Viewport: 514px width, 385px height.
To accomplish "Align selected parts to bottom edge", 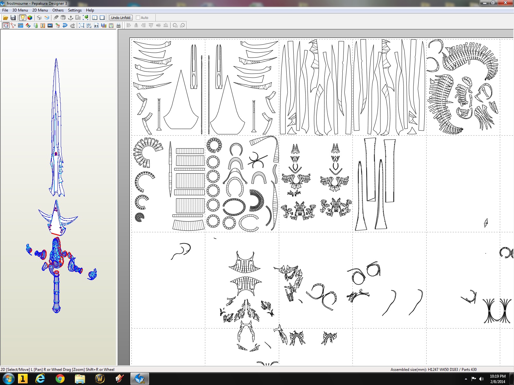I will (x=166, y=25).
